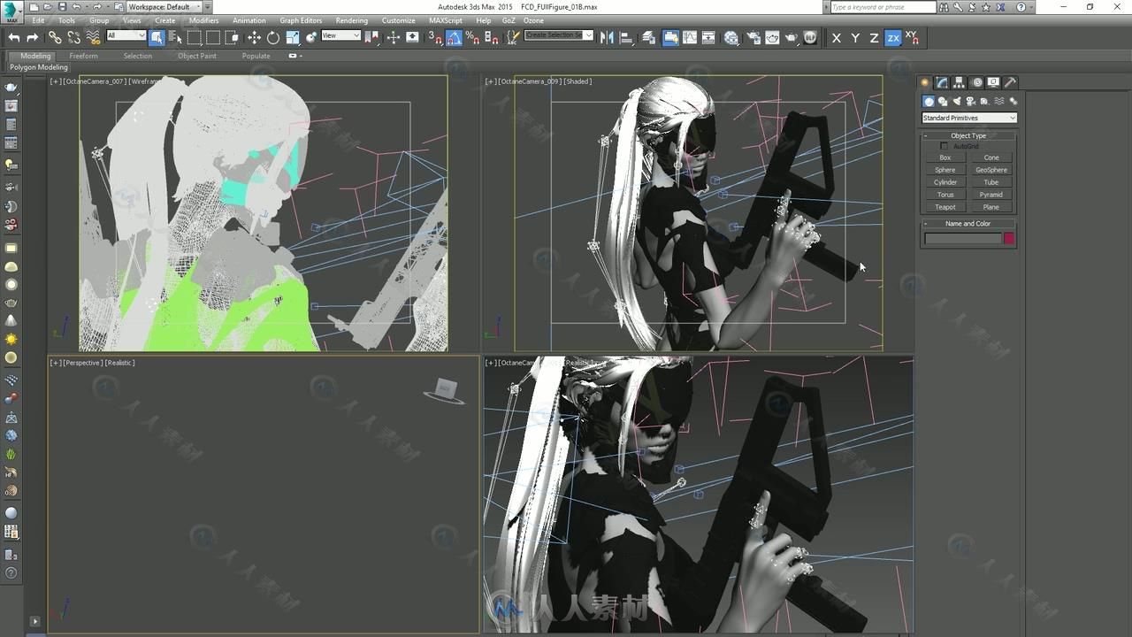Open the Modify command panel tab
Screen dimensions: 1132x637
(942, 82)
